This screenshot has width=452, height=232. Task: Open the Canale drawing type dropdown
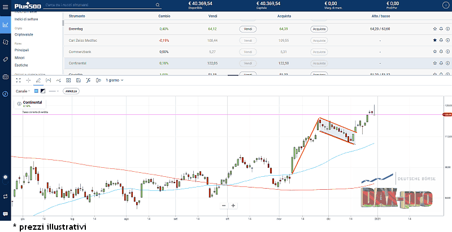(23, 91)
